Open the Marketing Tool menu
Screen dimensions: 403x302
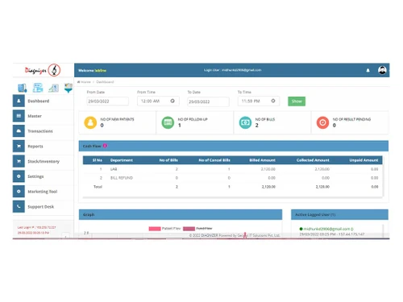coord(43,192)
